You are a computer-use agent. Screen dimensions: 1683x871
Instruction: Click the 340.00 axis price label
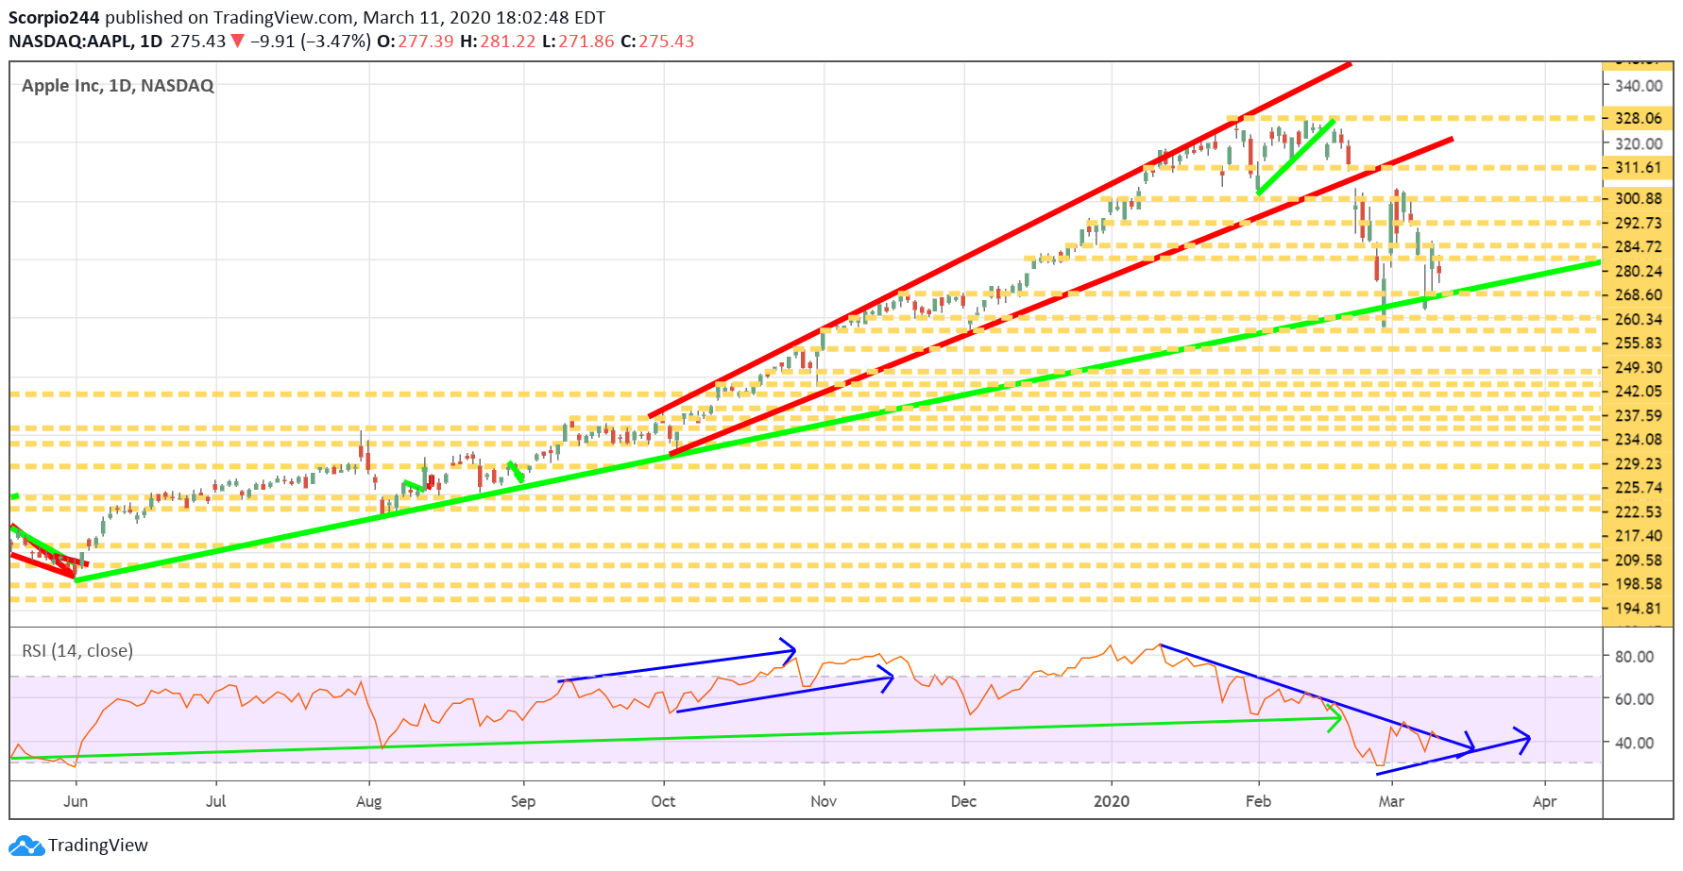click(x=1639, y=86)
